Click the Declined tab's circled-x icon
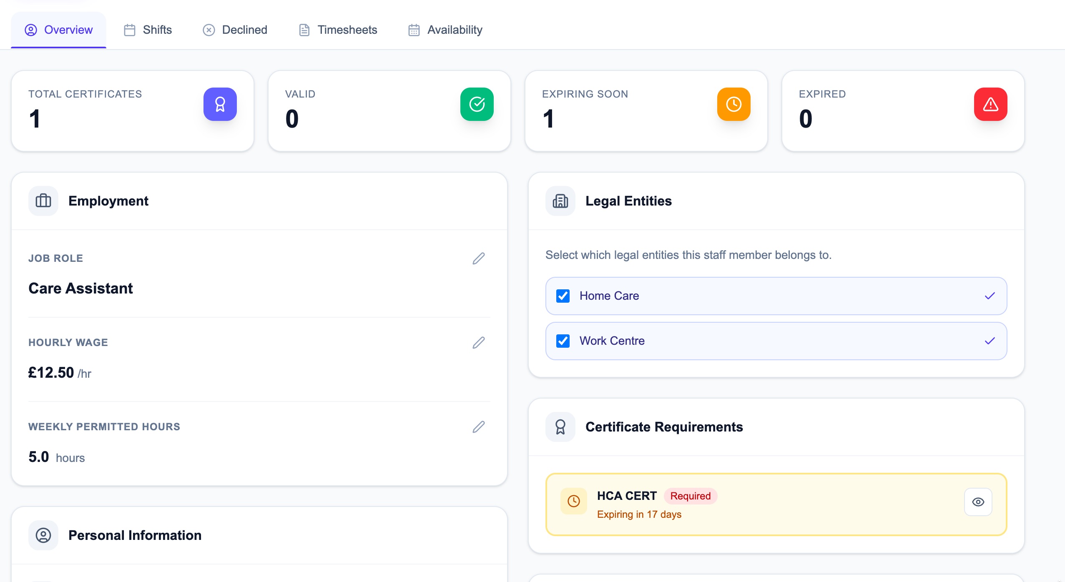The height and width of the screenshot is (582, 1065). (x=208, y=30)
